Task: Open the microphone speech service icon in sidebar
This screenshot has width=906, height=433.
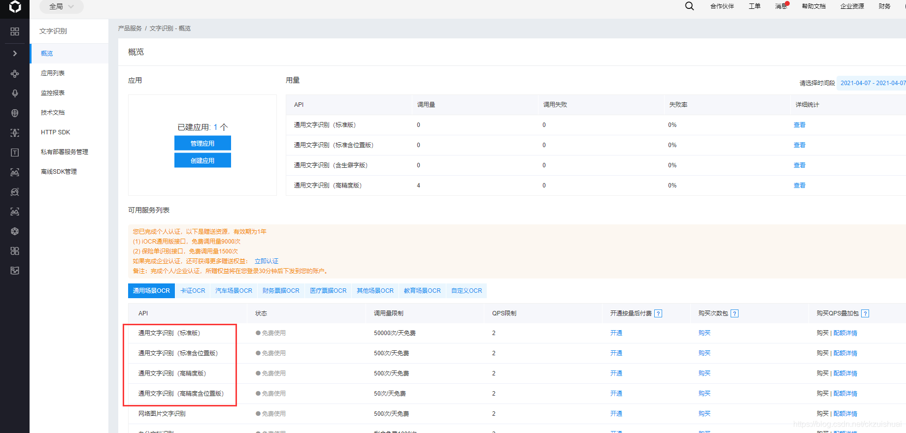Action: click(x=15, y=93)
